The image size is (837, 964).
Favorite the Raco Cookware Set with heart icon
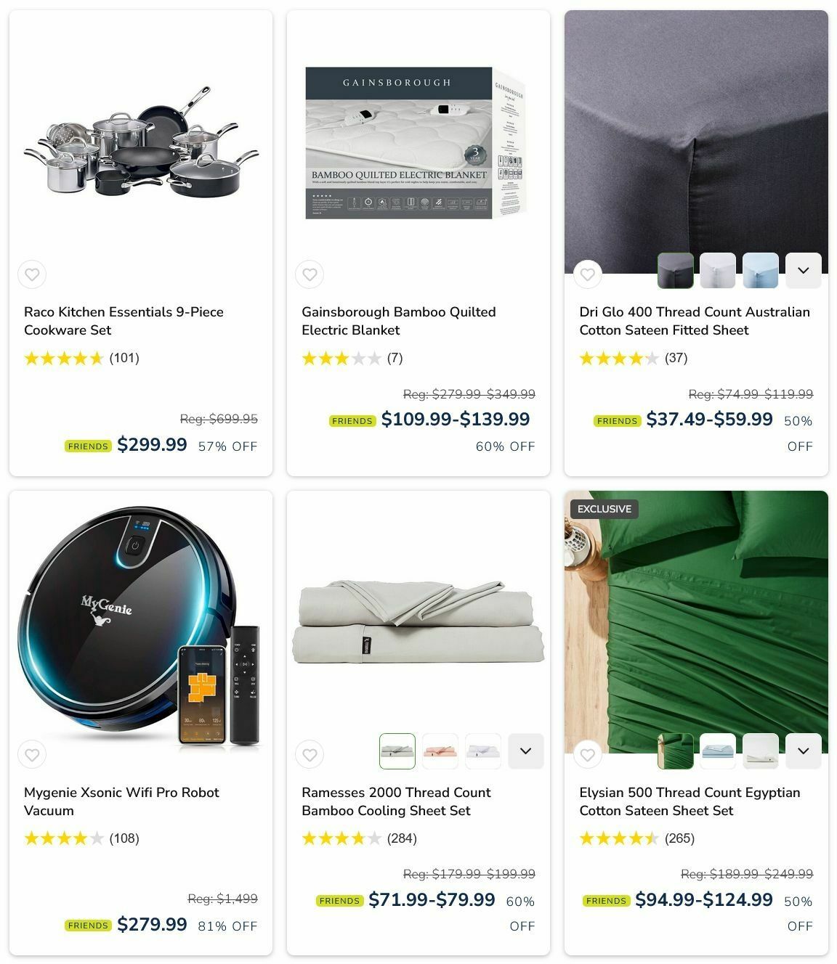click(32, 274)
